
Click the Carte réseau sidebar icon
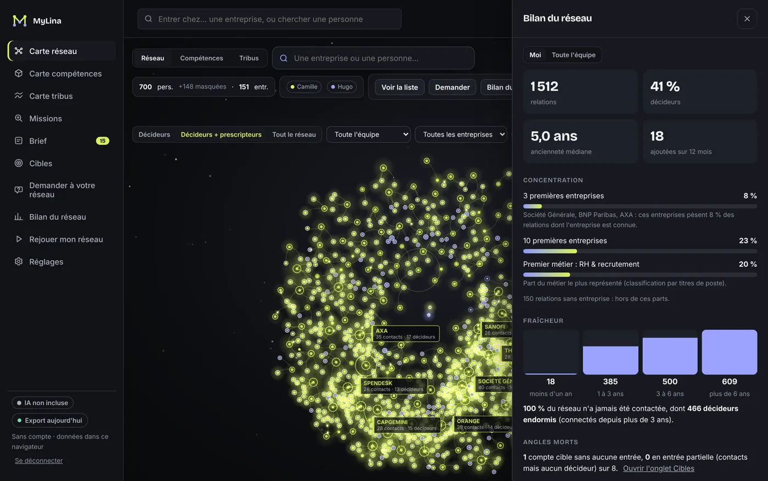coord(19,51)
